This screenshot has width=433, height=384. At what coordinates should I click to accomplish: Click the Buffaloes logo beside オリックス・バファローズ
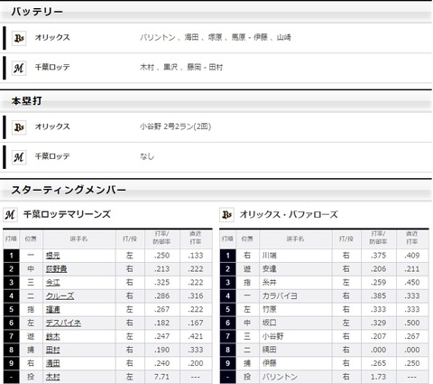[226, 215]
